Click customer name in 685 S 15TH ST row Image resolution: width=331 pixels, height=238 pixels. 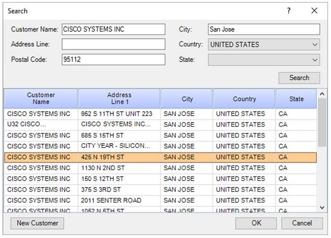point(39,136)
